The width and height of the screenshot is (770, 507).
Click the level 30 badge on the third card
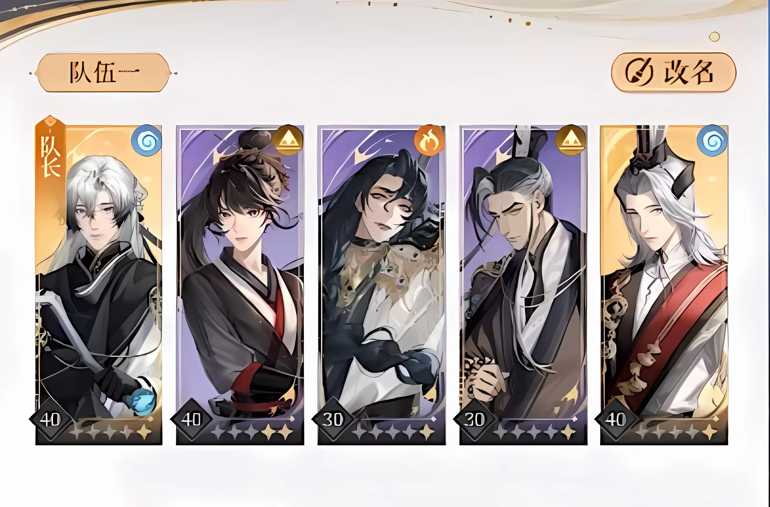coord(332,419)
